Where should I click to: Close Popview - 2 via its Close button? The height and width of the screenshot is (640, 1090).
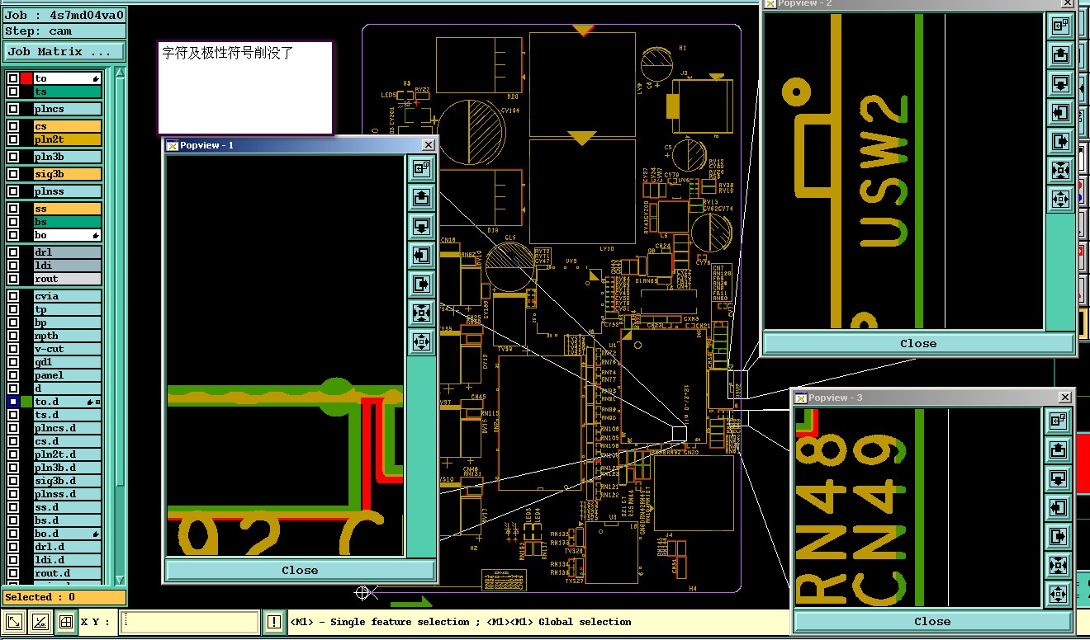click(918, 343)
